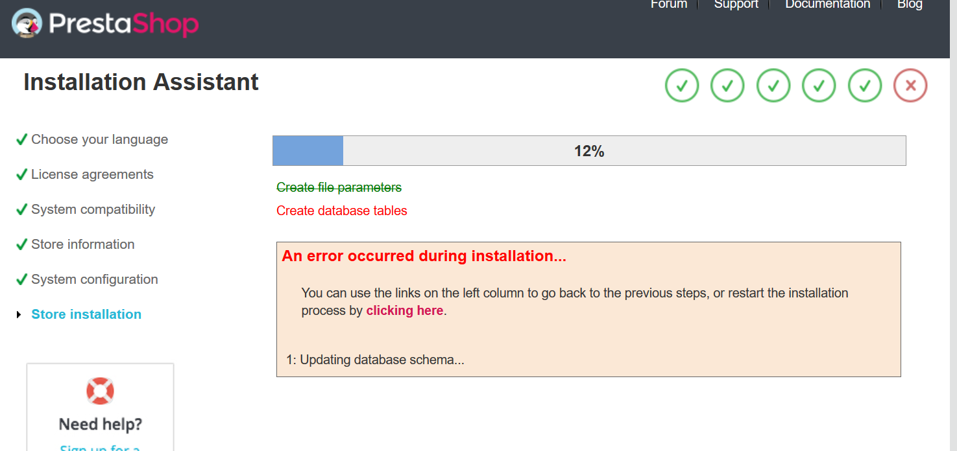This screenshot has width=957, height=451.
Task: Click checkmark beside Store information
Action: [x=21, y=244]
